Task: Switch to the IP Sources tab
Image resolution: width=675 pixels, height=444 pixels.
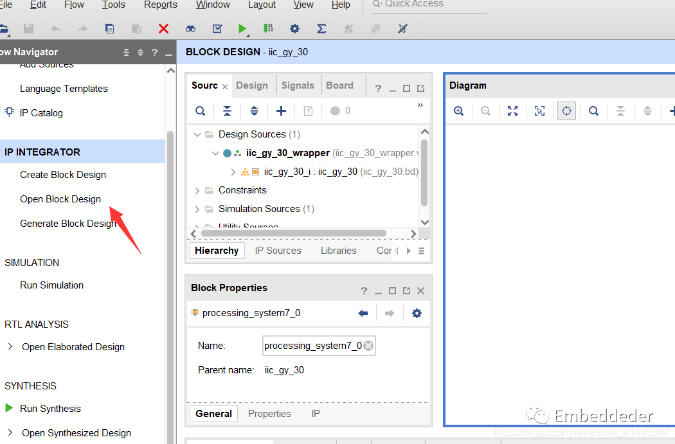Action: pos(278,251)
